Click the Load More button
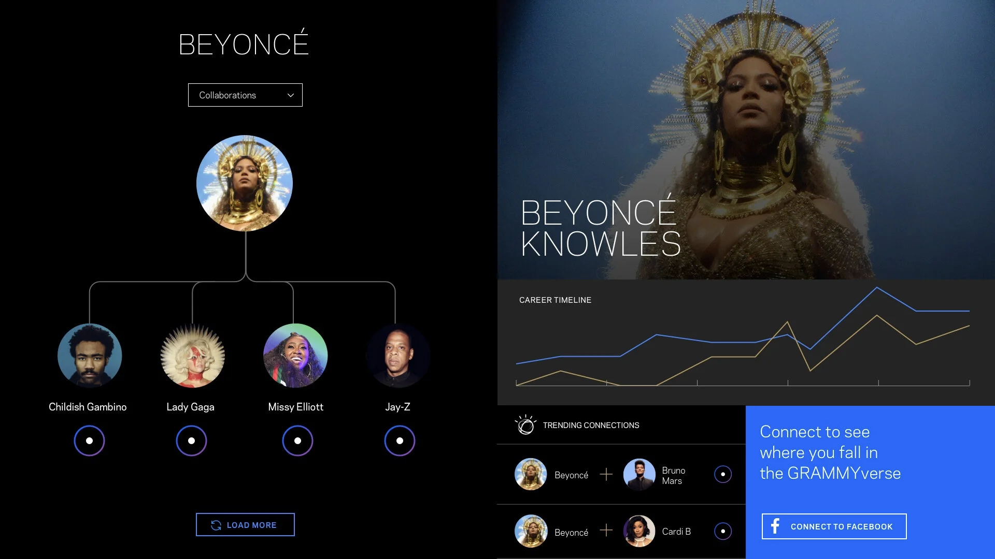Image resolution: width=995 pixels, height=559 pixels. click(x=245, y=525)
